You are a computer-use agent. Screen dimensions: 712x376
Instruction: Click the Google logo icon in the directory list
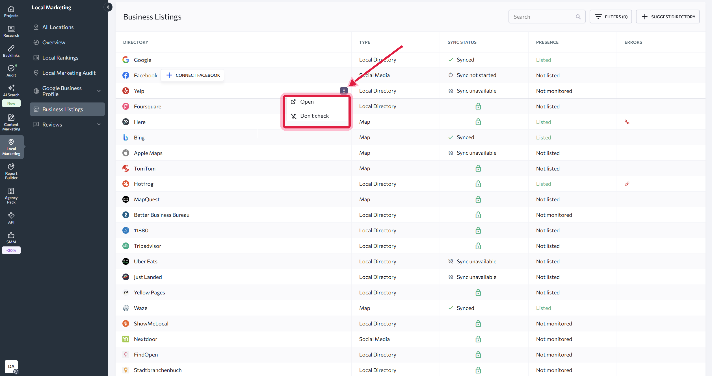[126, 60]
